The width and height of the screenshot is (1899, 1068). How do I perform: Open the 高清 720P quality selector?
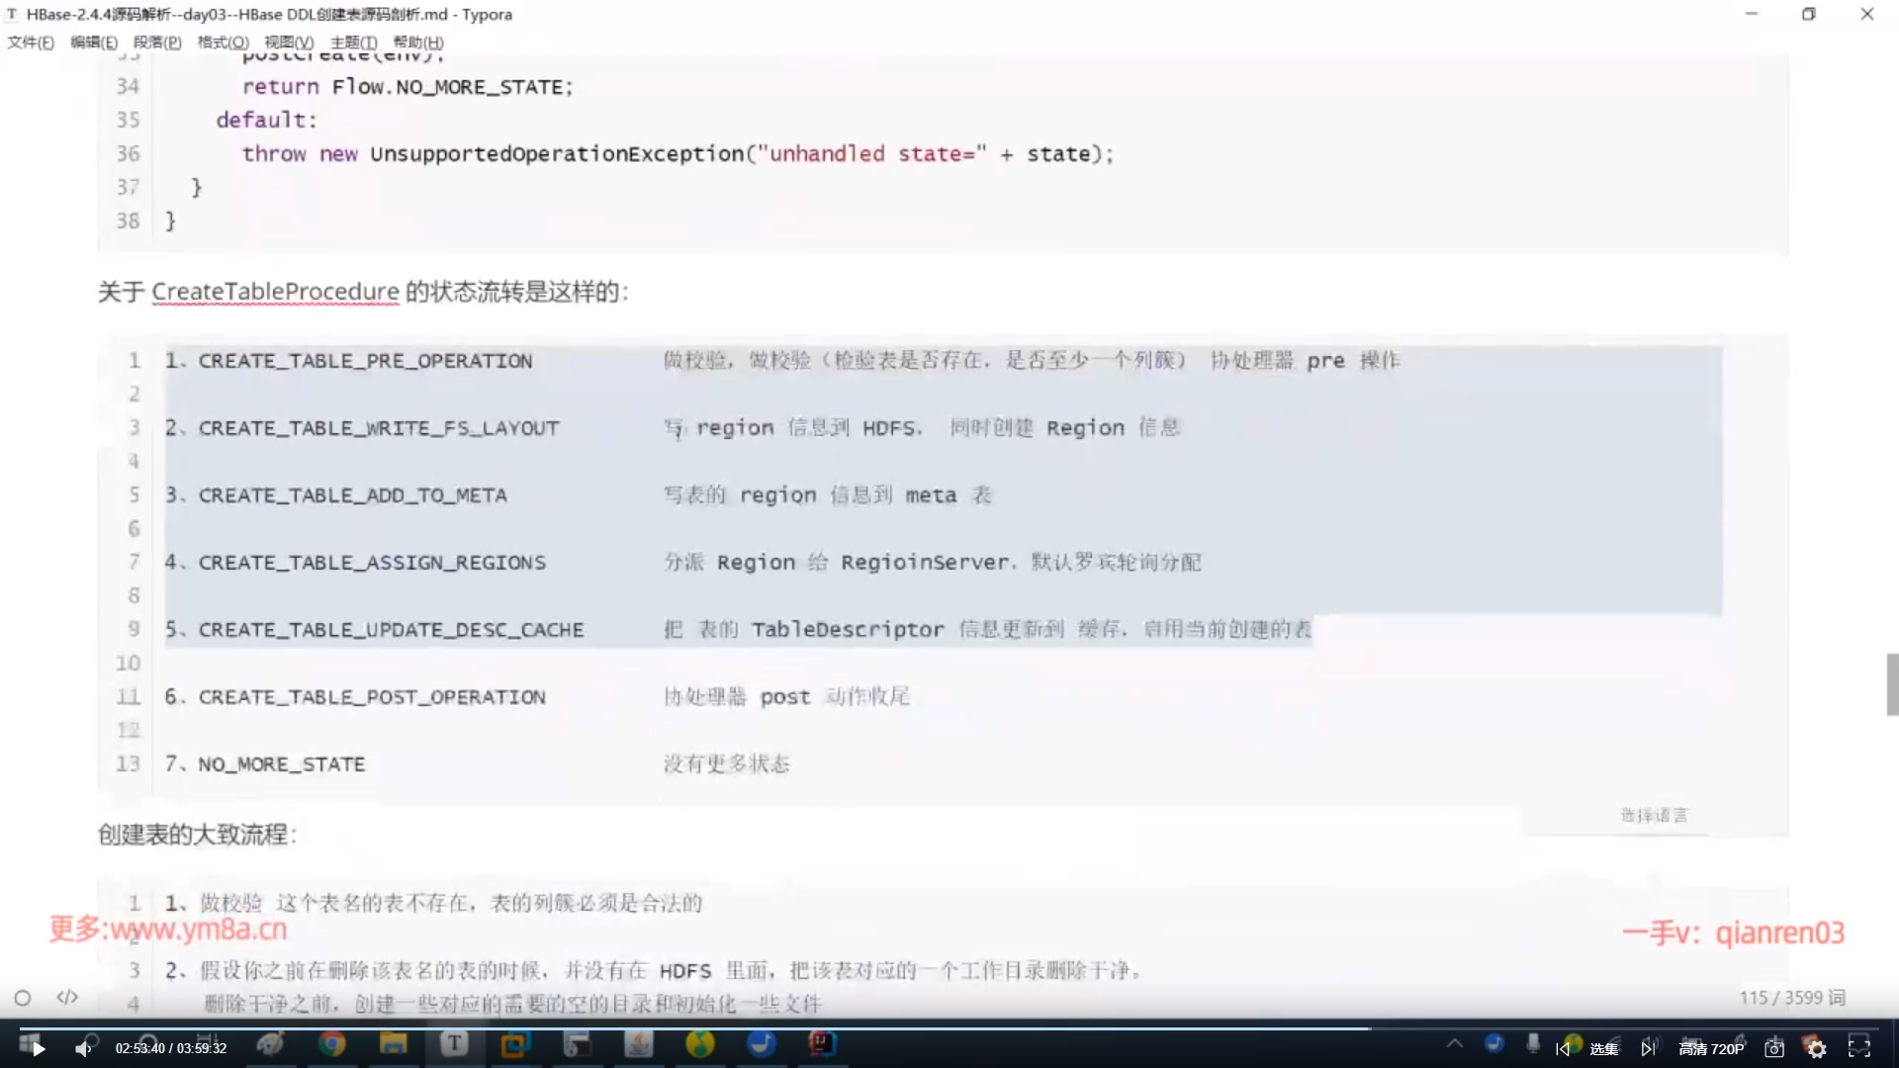[x=1711, y=1048]
